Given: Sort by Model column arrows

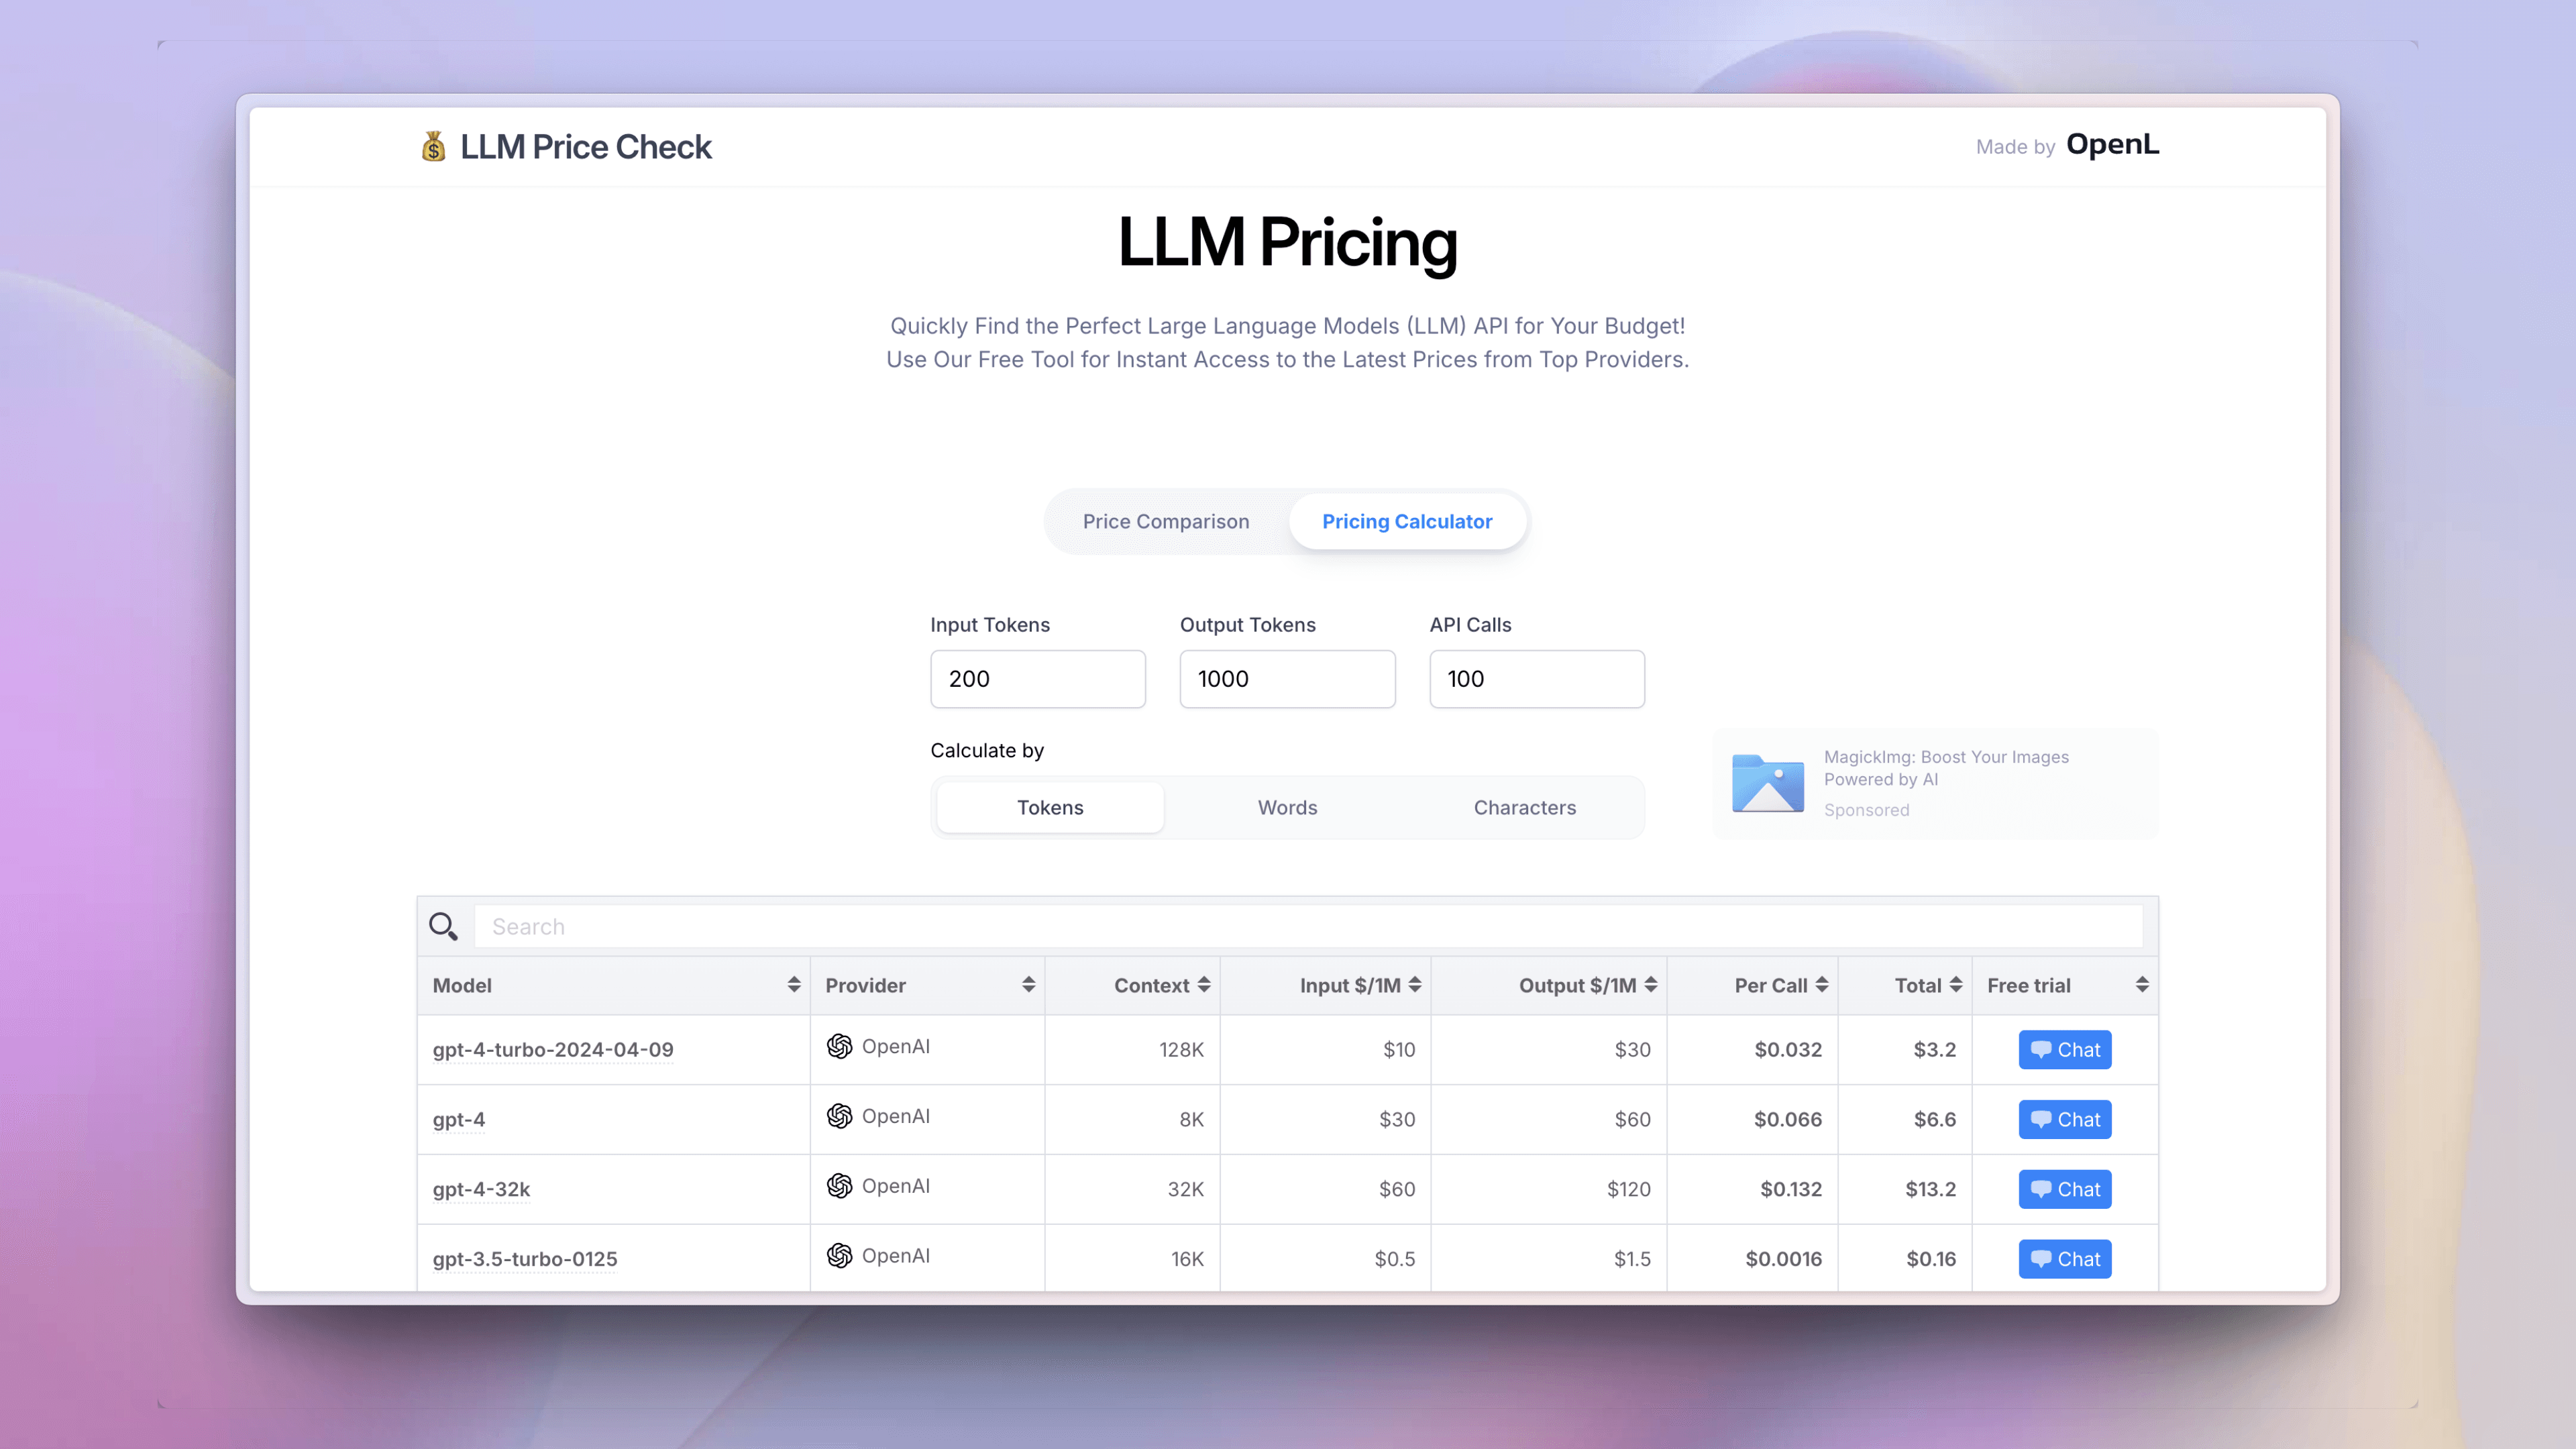Looking at the screenshot, I should click(x=793, y=985).
